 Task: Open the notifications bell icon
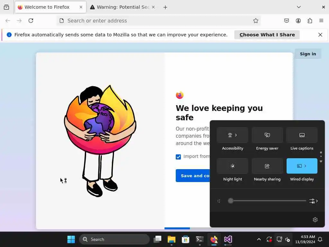(320, 239)
